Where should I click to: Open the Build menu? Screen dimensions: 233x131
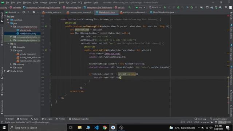click(61, 3)
